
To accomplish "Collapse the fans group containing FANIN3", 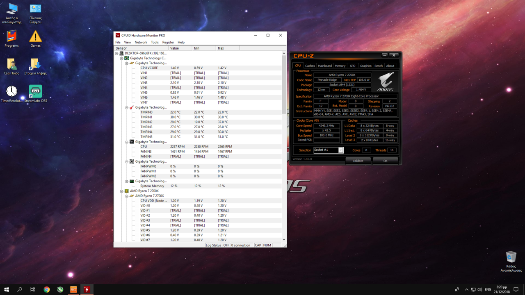I will click(127, 142).
